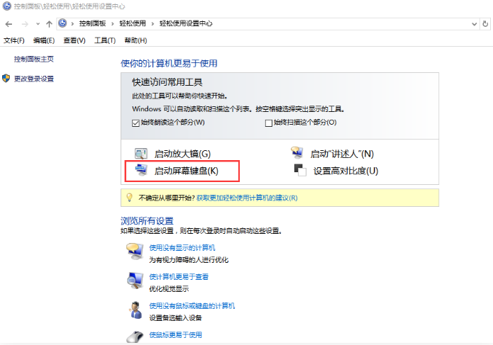
Task: Click the icon beside 使用没有鼠标或键盘的计算机
Action: pos(135,310)
